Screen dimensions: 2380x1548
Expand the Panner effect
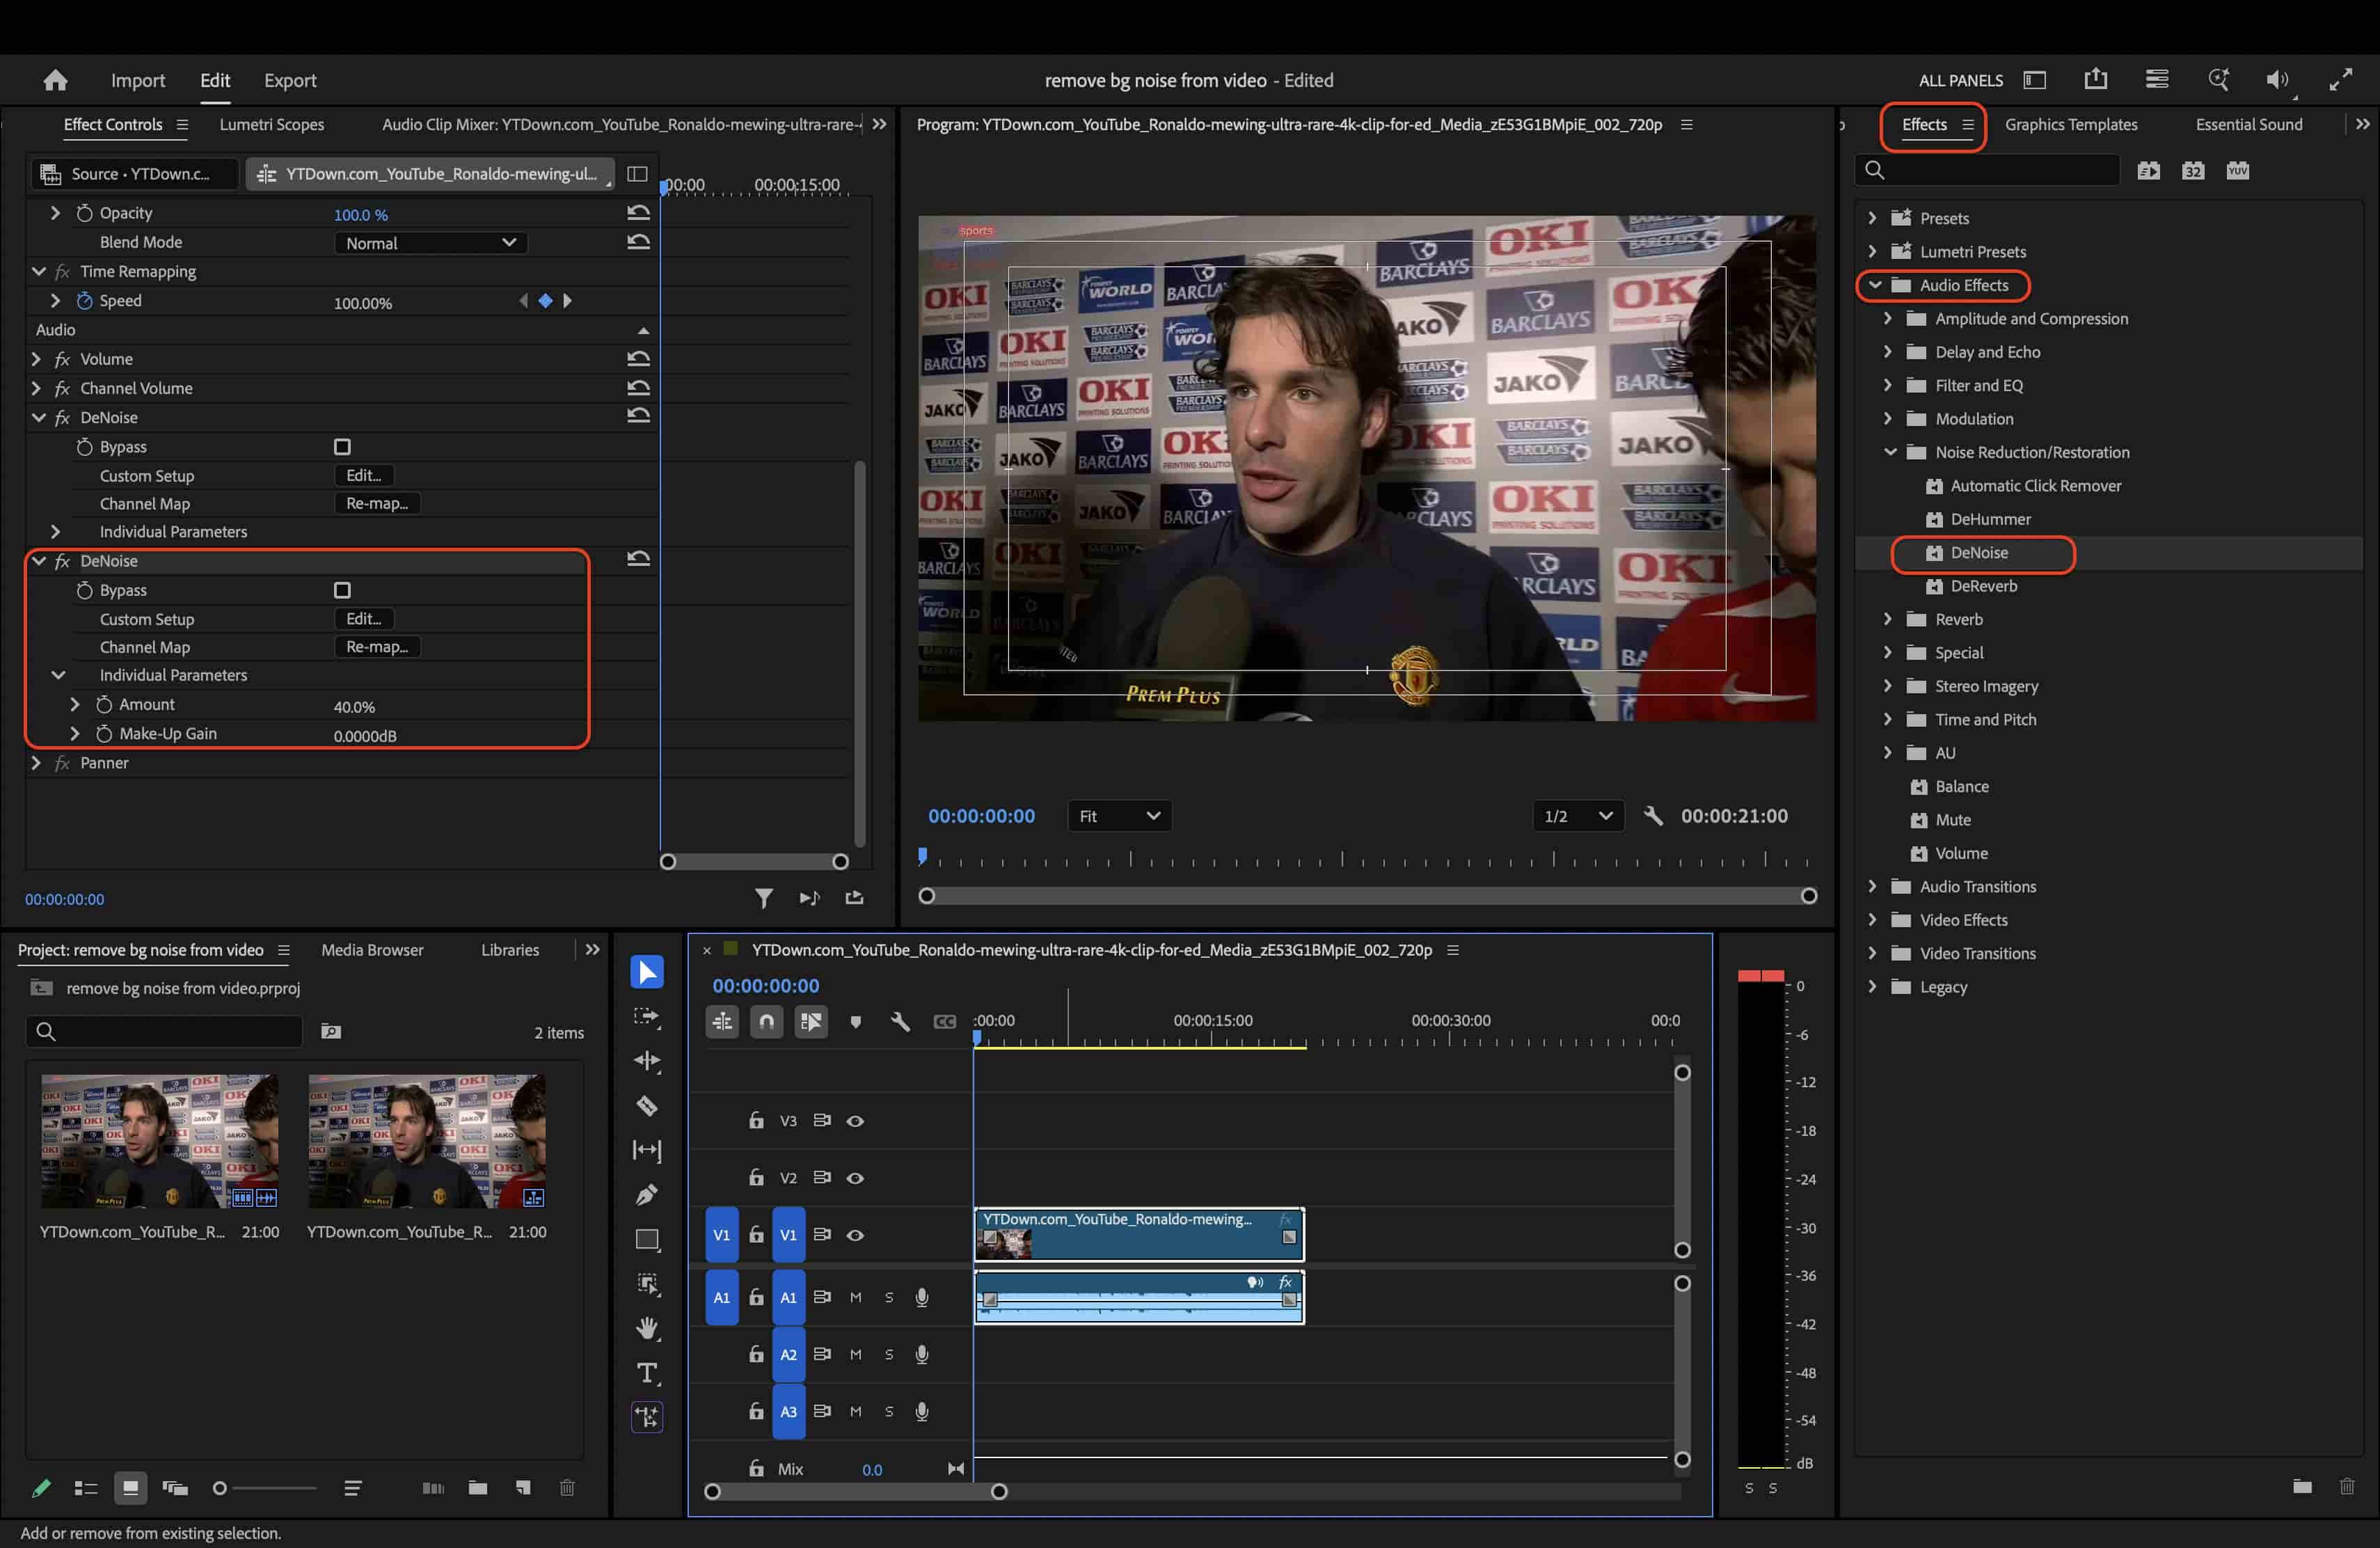(37, 763)
